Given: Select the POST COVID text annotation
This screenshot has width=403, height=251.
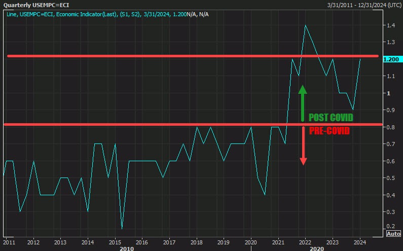Looking at the screenshot, I should tap(331, 118).
